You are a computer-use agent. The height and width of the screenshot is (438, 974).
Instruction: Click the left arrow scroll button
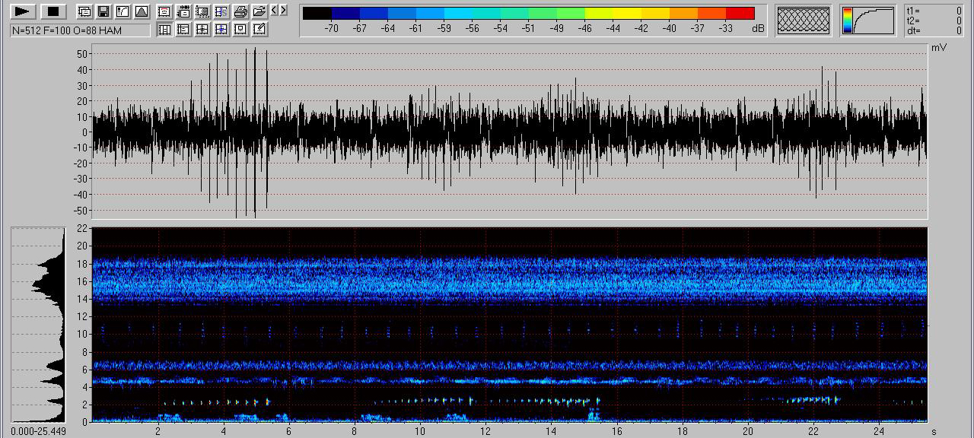(275, 11)
